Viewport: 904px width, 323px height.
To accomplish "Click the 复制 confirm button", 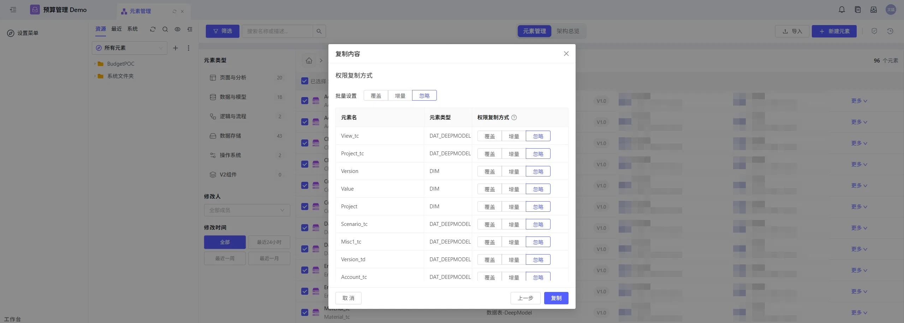I will (556, 298).
